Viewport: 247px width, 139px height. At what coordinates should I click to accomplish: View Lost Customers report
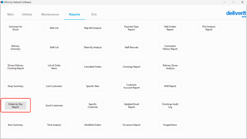click(x=54, y=86)
